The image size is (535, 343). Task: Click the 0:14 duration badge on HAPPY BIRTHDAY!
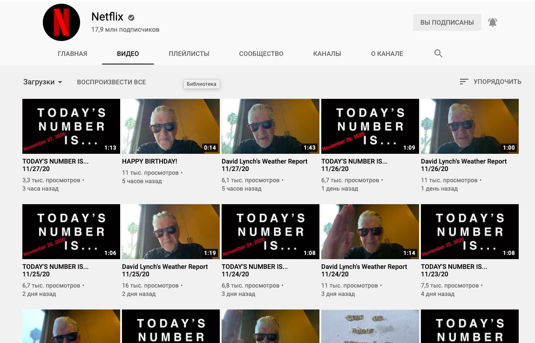210,148
